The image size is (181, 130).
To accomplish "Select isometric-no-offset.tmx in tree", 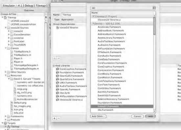I will coord(30,86).
